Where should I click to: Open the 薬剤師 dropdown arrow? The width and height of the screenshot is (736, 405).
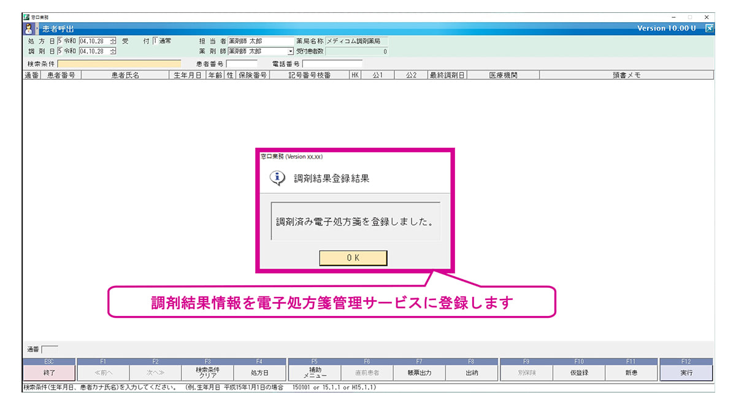(x=291, y=52)
